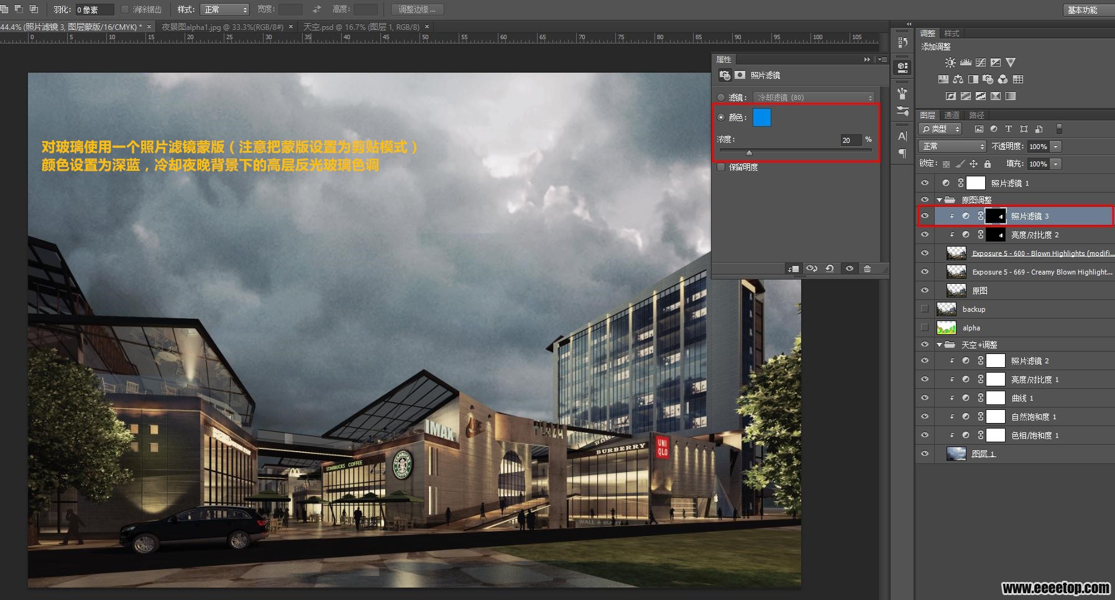Toggle adjustment visibility eye in Properties panel

coord(849,268)
